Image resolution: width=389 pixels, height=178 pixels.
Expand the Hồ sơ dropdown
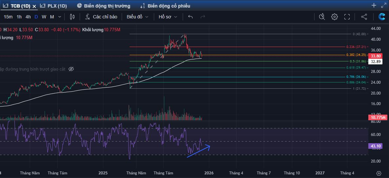(x=168, y=17)
